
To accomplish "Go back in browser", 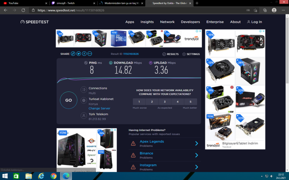I will [x=5, y=10].
